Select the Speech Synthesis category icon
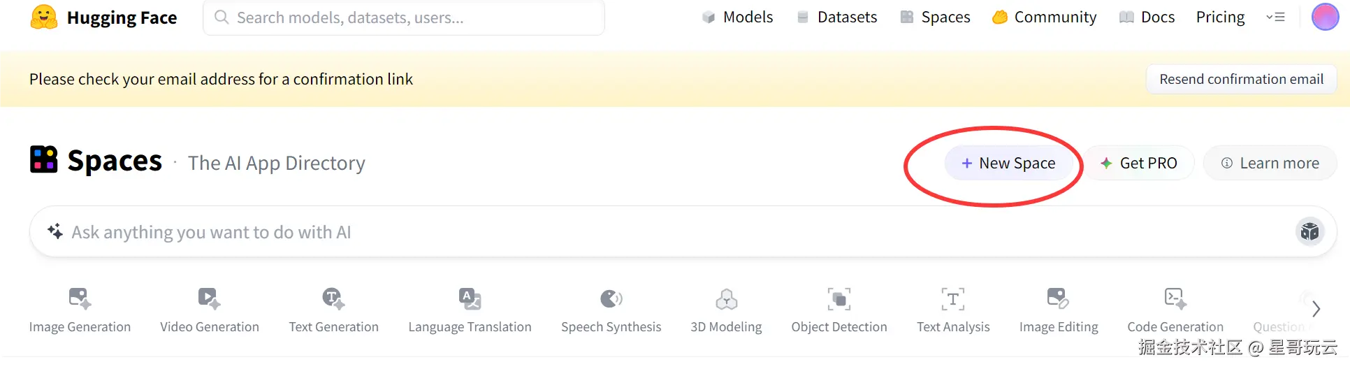The width and height of the screenshot is (1350, 369). 611,299
